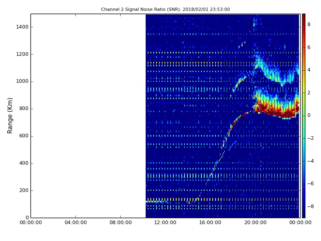Click the 04:00:00 x-axis label

75,223
